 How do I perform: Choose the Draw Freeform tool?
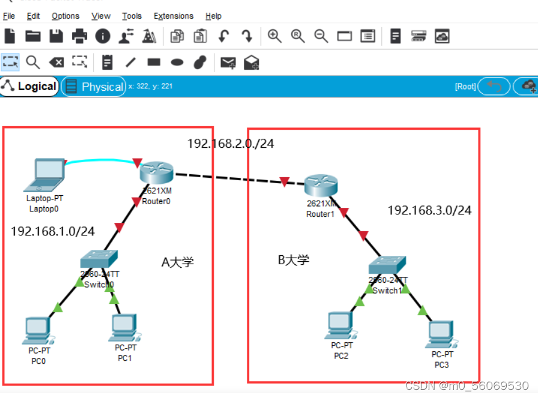pyautogui.click(x=201, y=62)
